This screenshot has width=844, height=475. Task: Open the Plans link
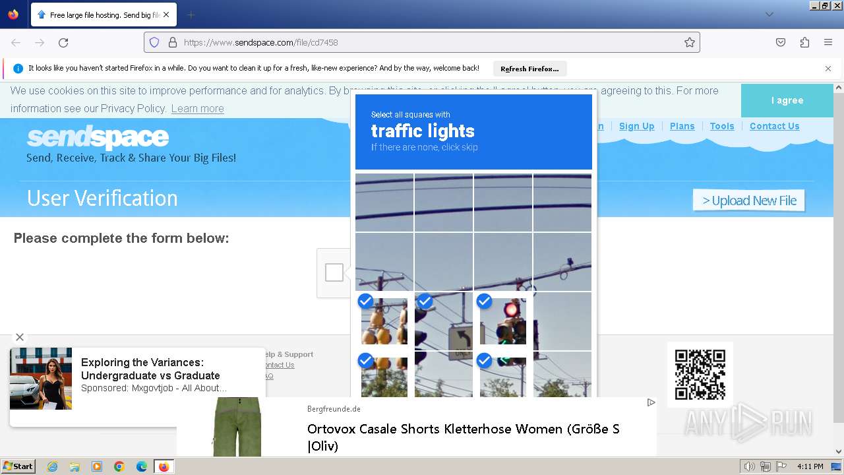coord(682,126)
